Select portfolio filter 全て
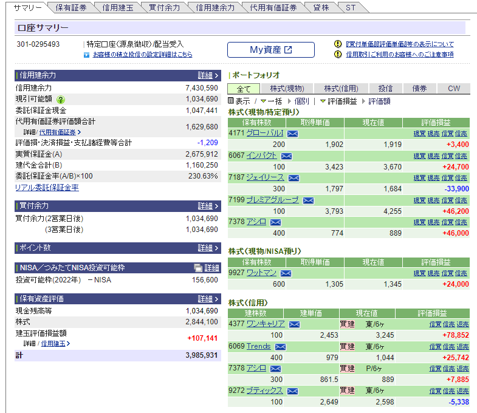 (244, 89)
